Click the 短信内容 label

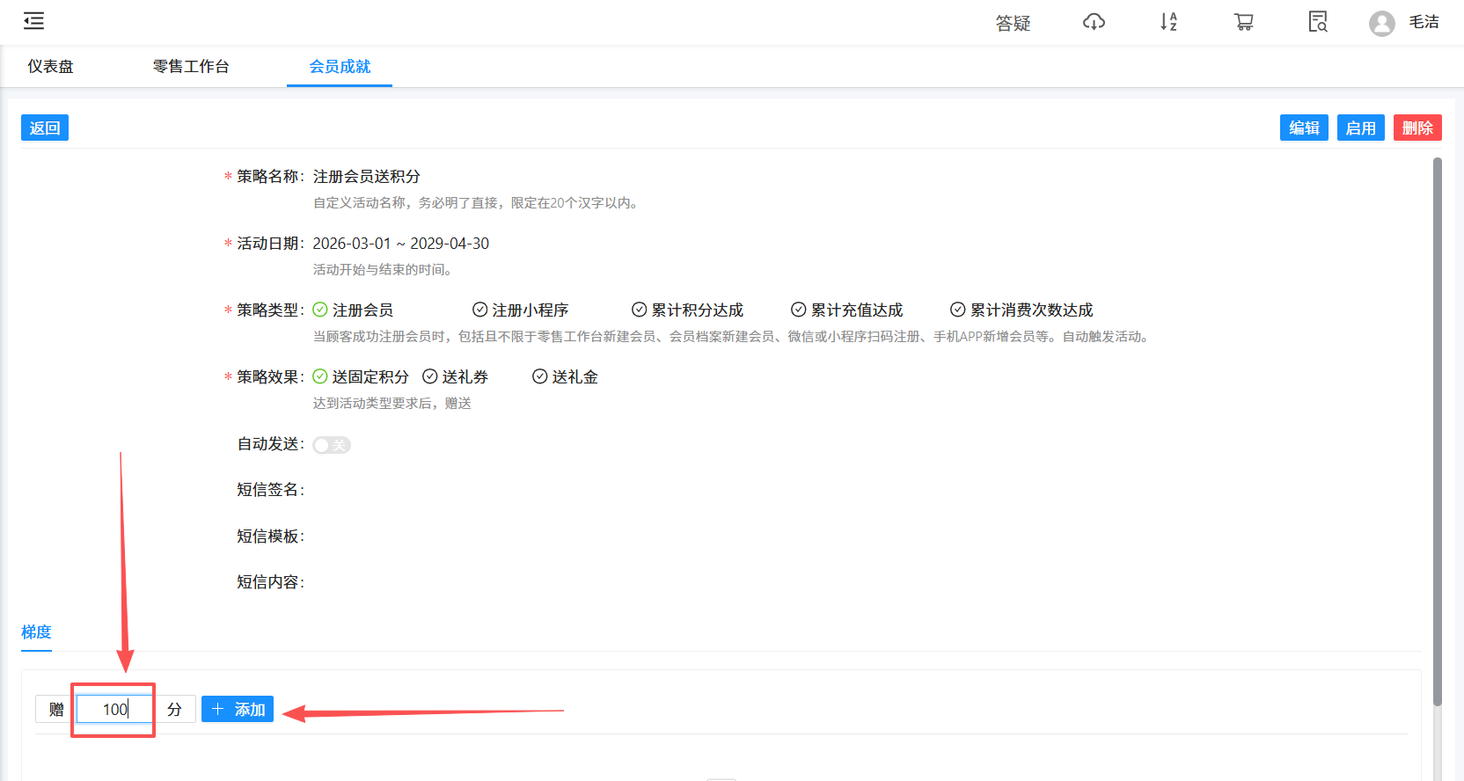point(270,581)
